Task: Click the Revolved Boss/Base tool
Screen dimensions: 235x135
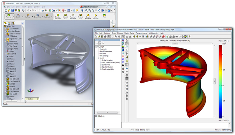Action: coord(73,15)
